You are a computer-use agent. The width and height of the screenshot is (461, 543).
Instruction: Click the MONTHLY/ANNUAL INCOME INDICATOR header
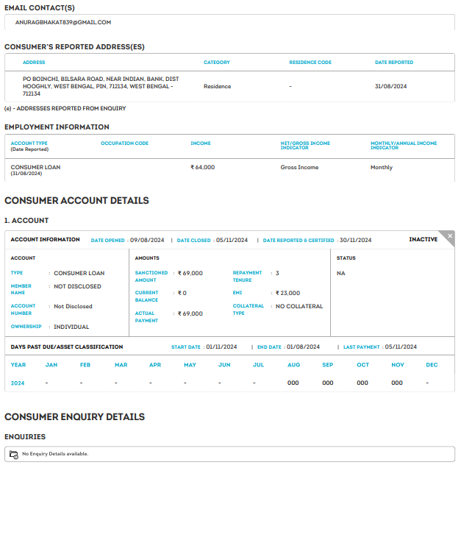point(404,146)
